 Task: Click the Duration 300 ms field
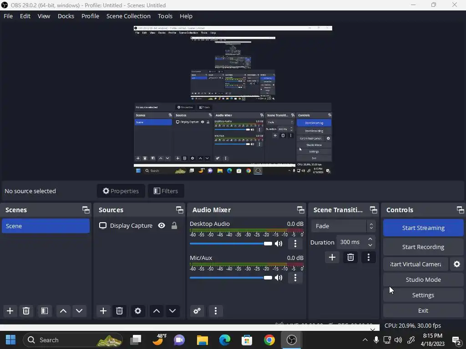point(356,242)
